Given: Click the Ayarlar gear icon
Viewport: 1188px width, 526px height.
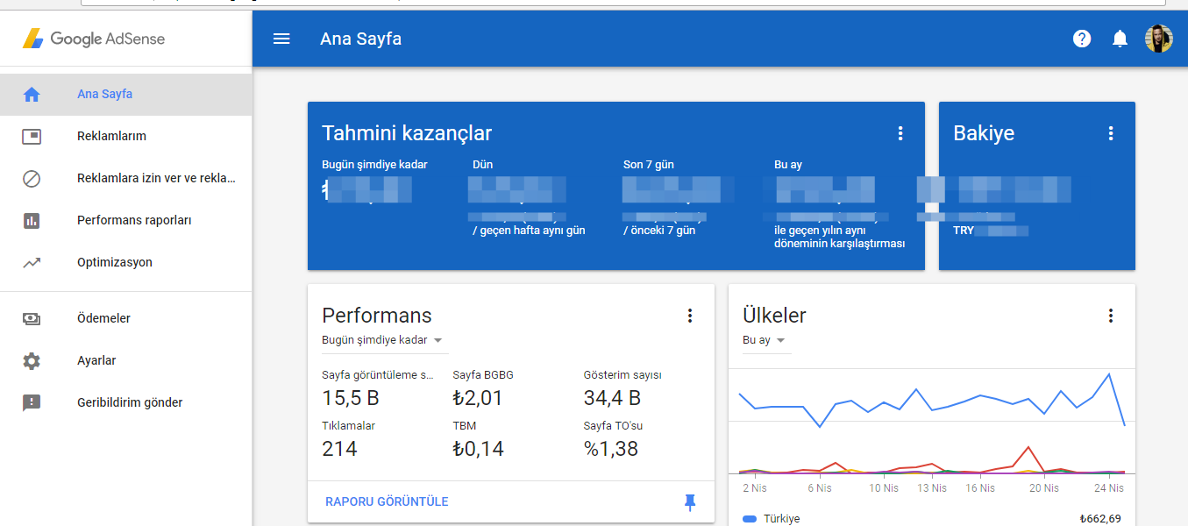Looking at the screenshot, I should point(32,360).
